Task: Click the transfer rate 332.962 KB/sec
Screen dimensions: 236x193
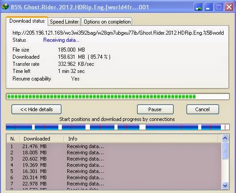Action: 76,64
